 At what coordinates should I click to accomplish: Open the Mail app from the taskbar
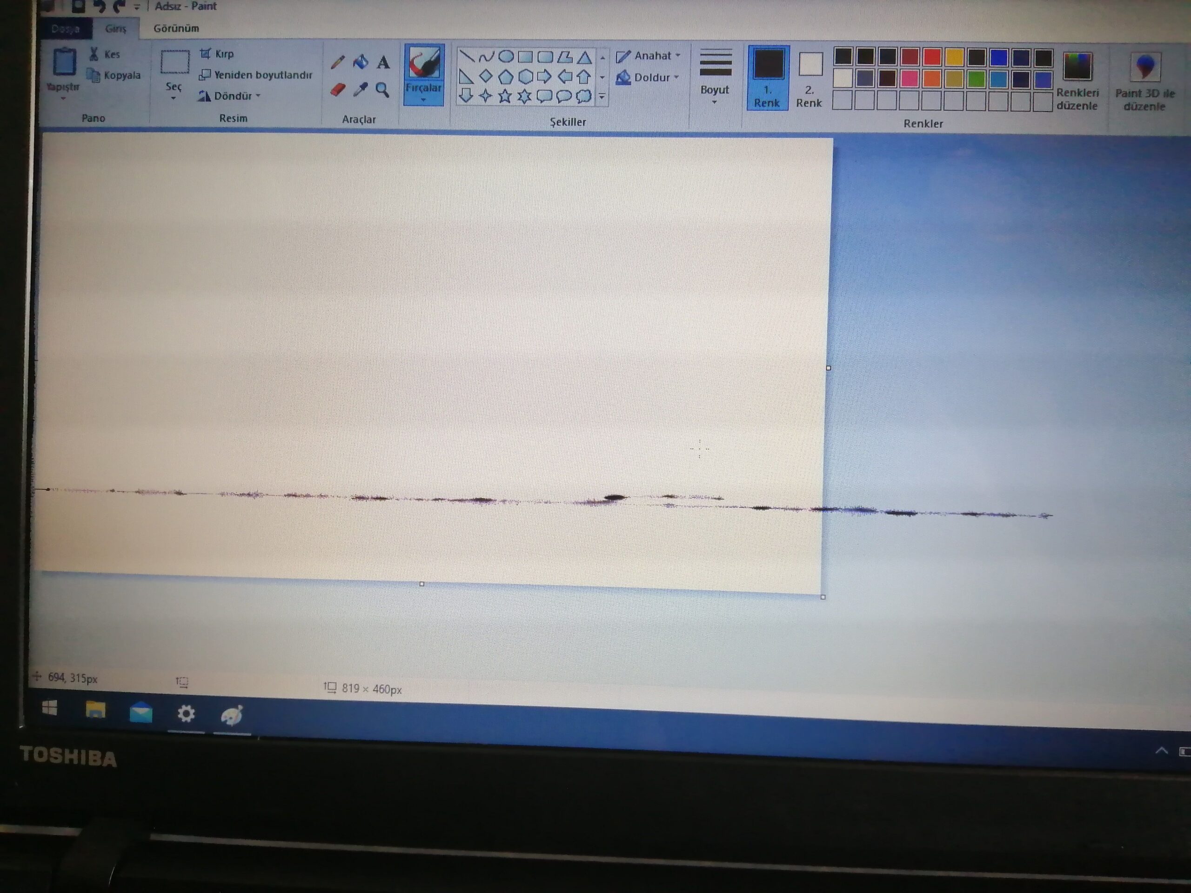[141, 713]
